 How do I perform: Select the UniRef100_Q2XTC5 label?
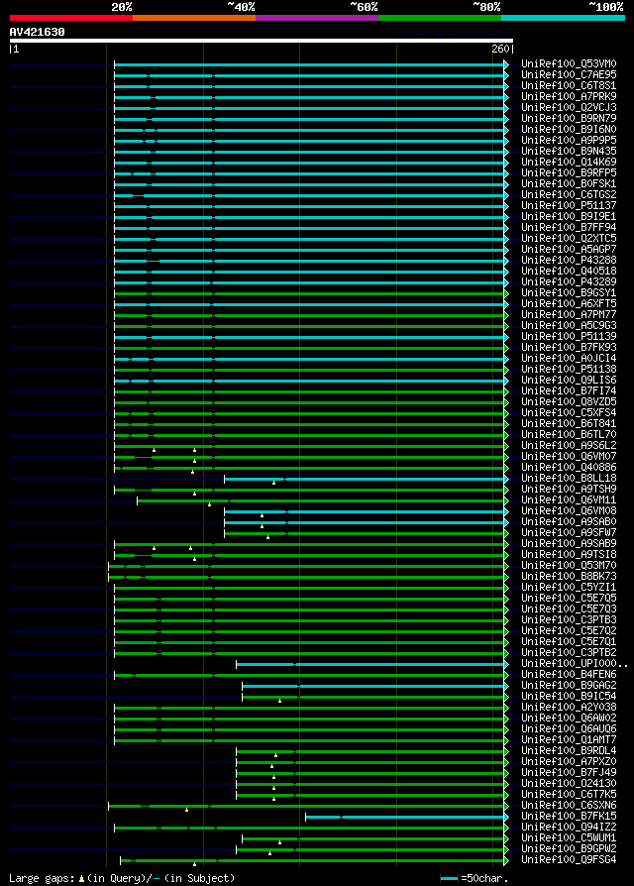[569, 239]
